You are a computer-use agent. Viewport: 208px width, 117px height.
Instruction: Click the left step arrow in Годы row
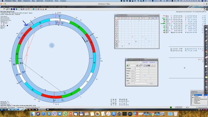132,81
